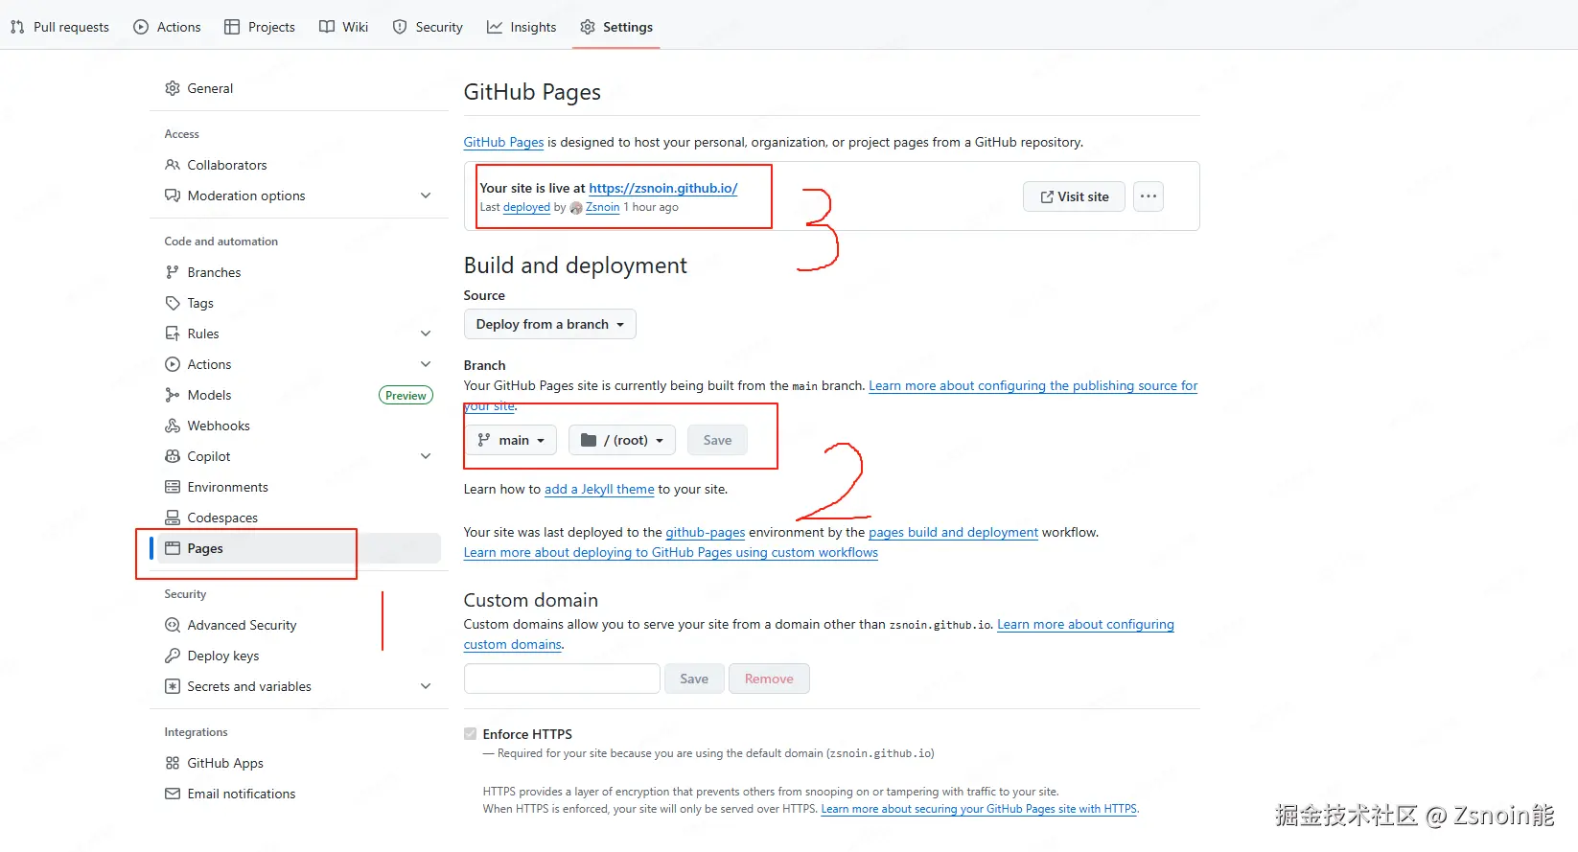Open the 'add a Jekyll theme' link
This screenshot has height=852, width=1578.
coord(599,489)
